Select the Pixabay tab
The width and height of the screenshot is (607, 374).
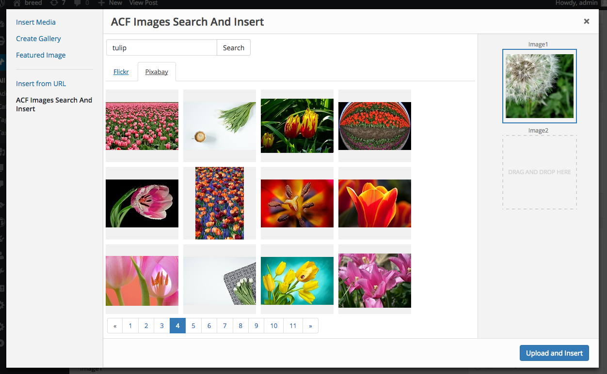(x=157, y=72)
